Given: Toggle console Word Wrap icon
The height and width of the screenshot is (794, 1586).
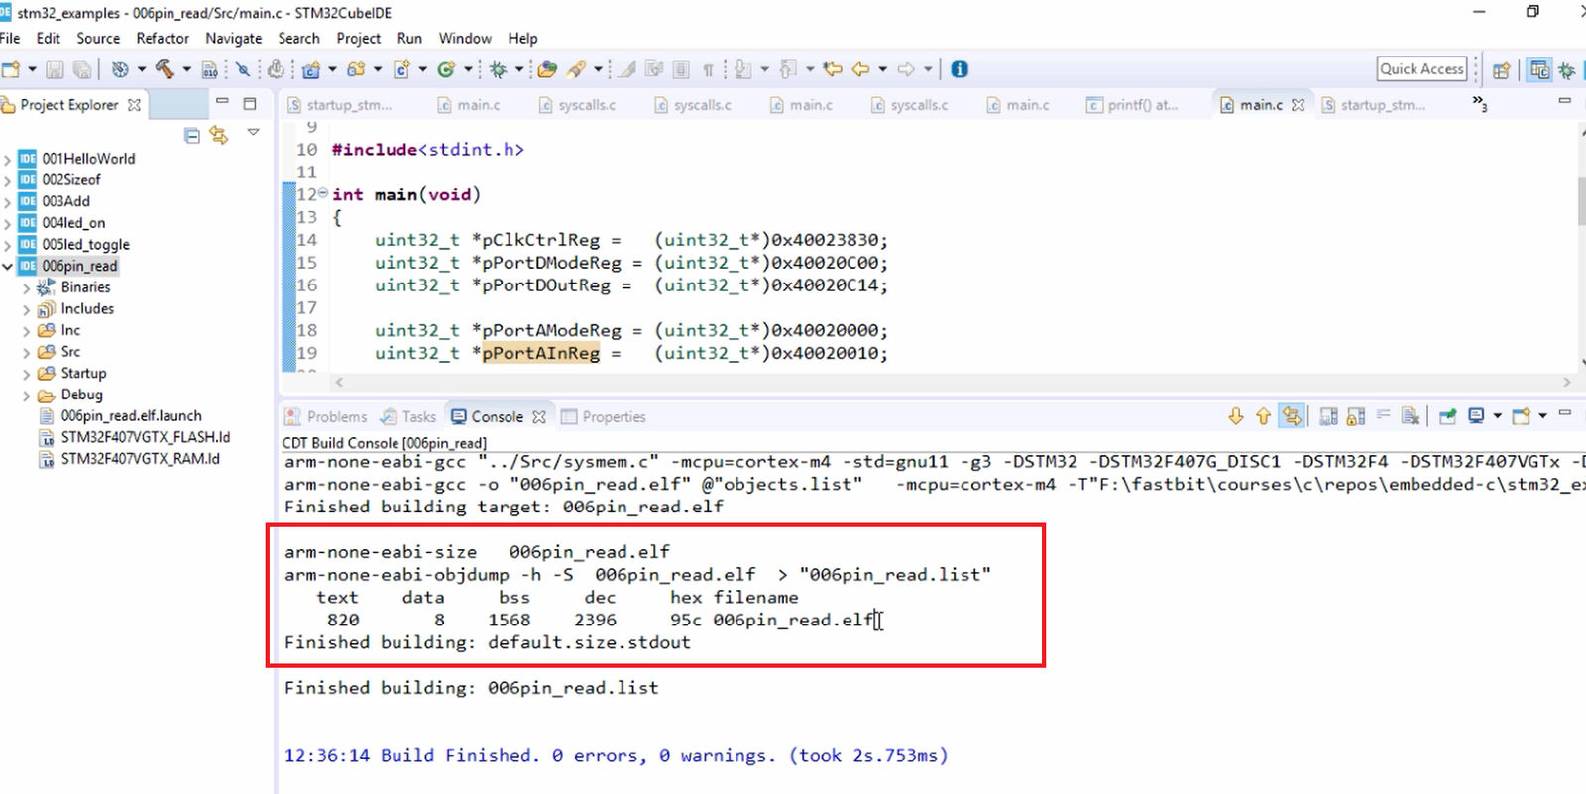Looking at the screenshot, I should coord(1383,416).
